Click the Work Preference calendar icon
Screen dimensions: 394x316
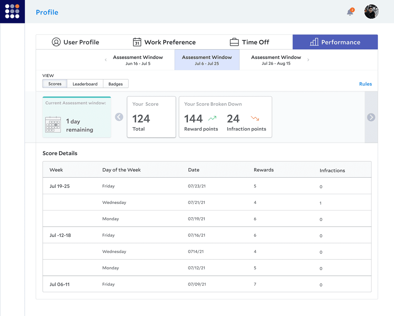137,42
